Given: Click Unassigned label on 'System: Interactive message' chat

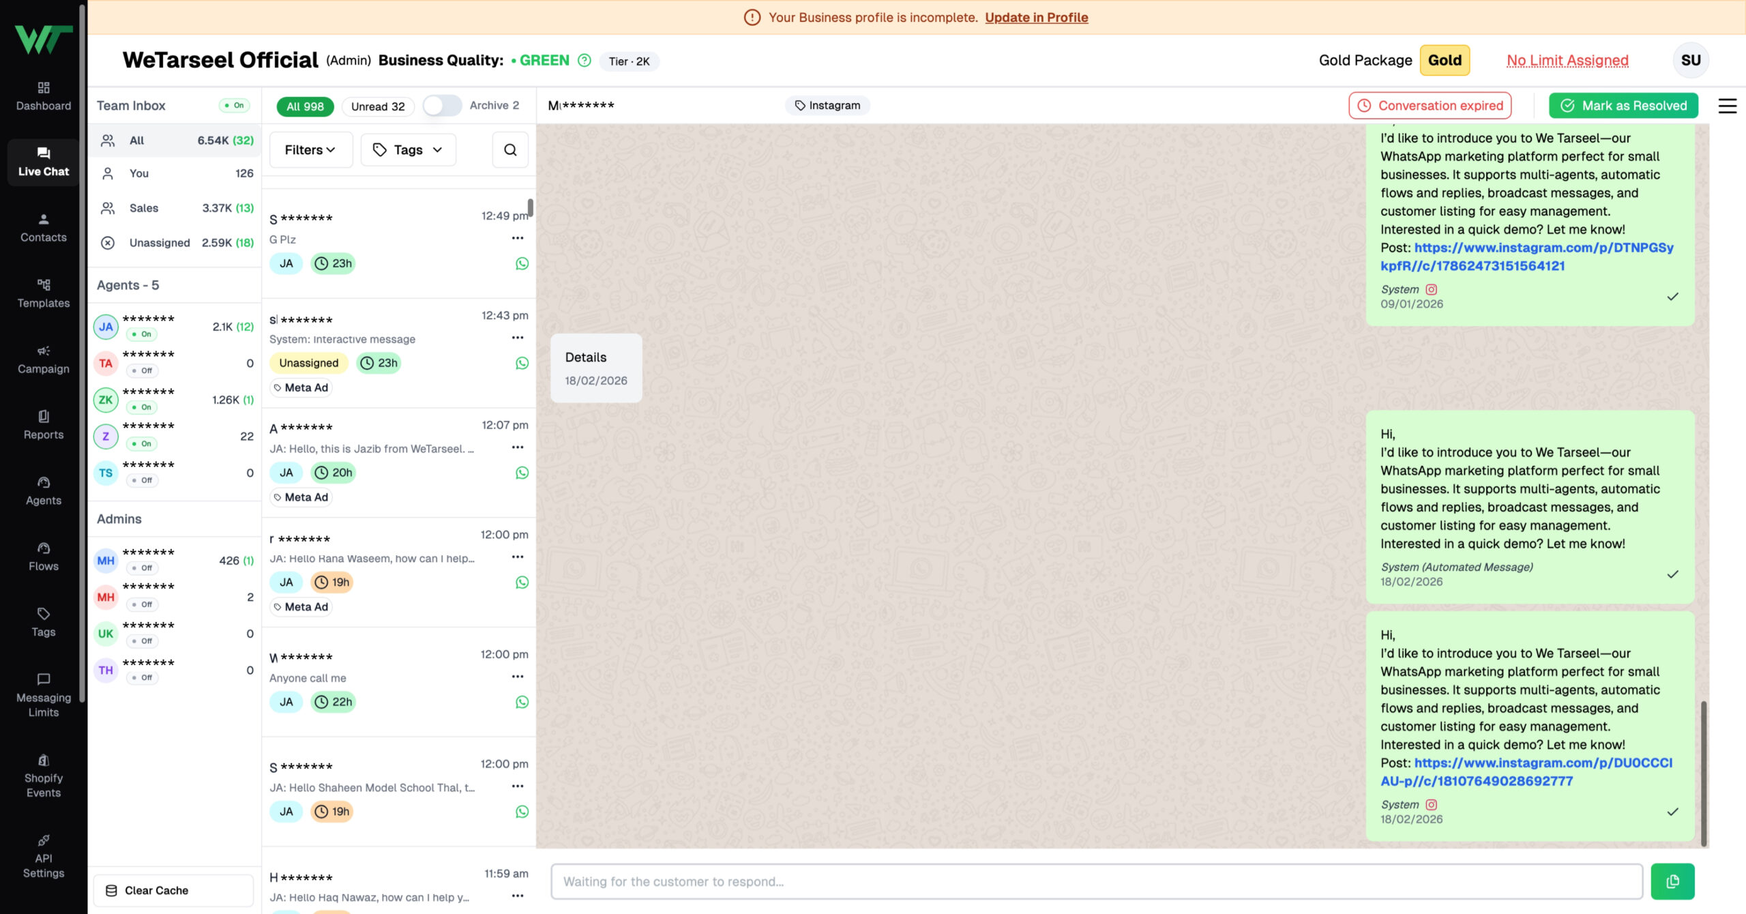Looking at the screenshot, I should point(308,364).
